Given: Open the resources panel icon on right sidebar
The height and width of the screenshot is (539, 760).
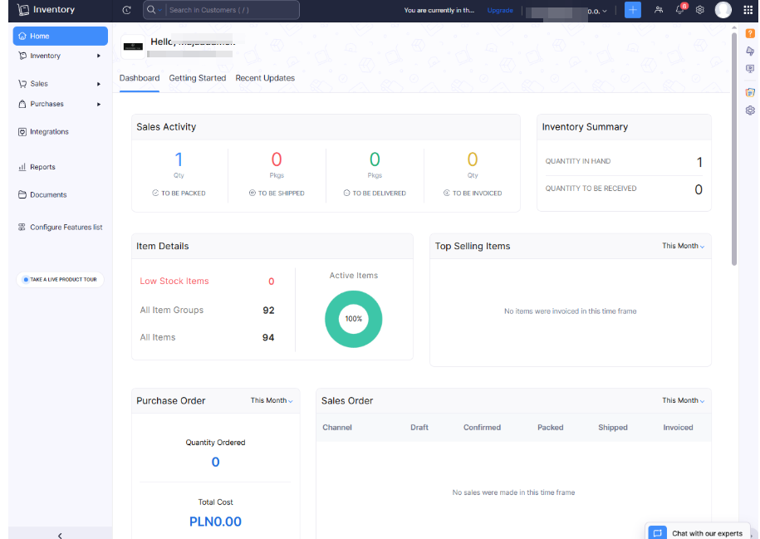Looking at the screenshot, I should (x=750, y=92).
